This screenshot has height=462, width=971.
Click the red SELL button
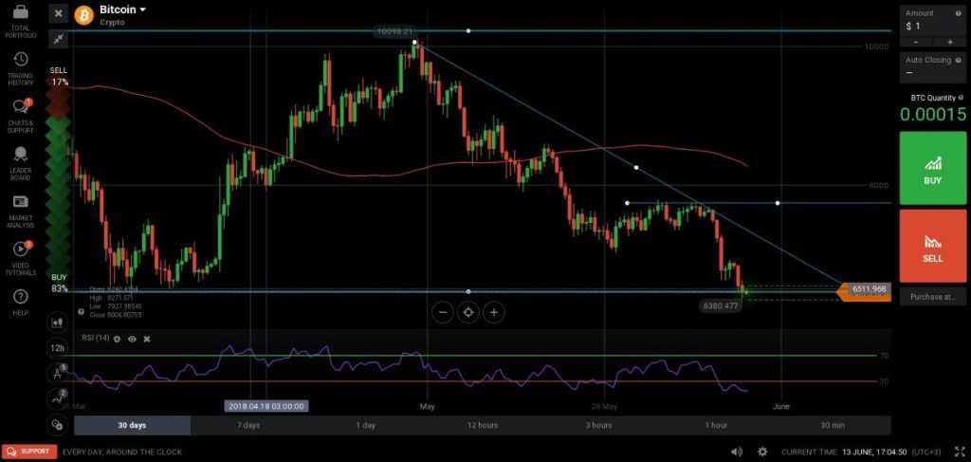[x=933, y=246]
